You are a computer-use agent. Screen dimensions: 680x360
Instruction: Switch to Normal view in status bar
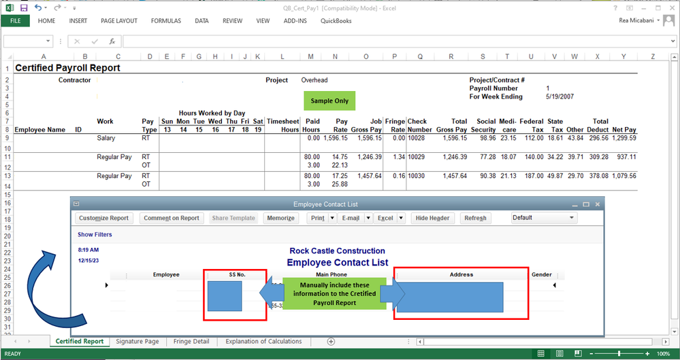(540, 353)
